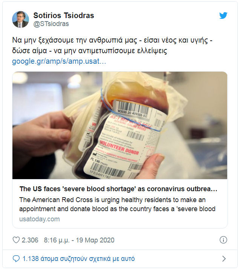Open 'The US faces severe blood shortage' headline
The image size is (240, 273).
118,189
